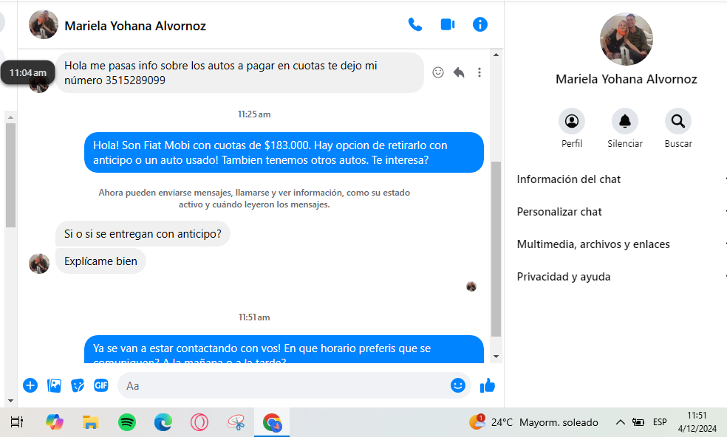Expand Multimedia, archivos y enlaces section
727x437 pixels.
pos(621,244)
